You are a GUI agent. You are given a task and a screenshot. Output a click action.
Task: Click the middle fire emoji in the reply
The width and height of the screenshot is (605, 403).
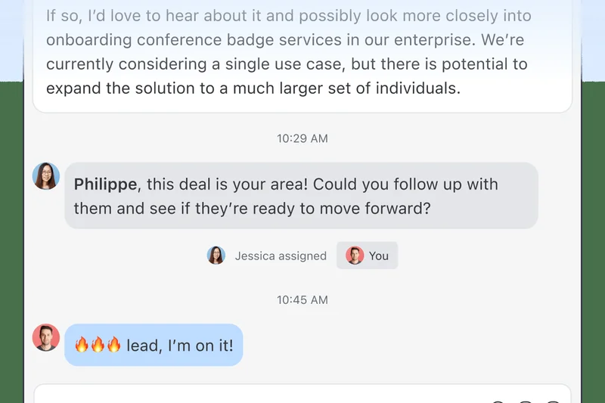pos(98,346)
